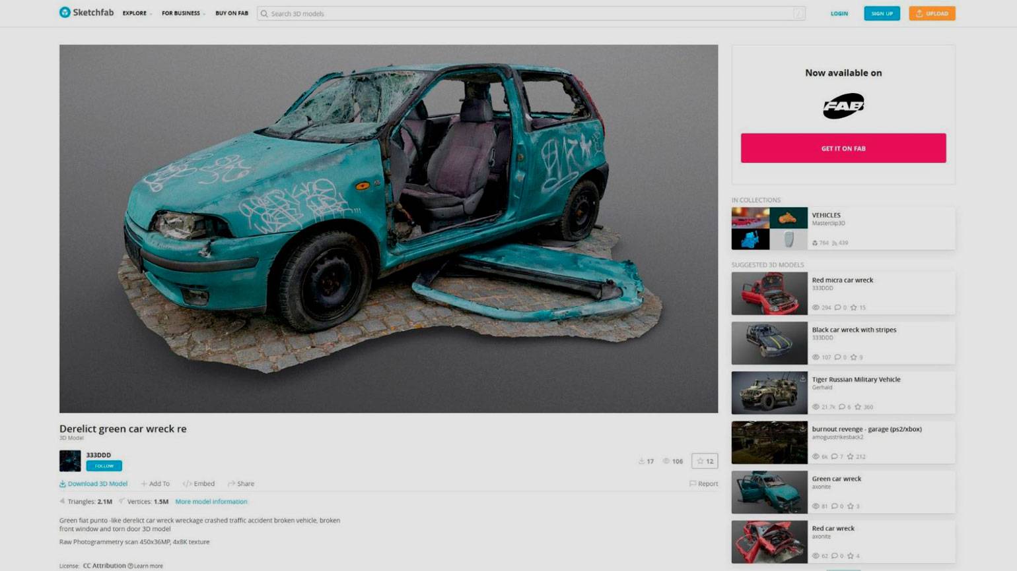The image size is (1017, 571).
Task: Click the orange Upload button
Action: point(932,13)
